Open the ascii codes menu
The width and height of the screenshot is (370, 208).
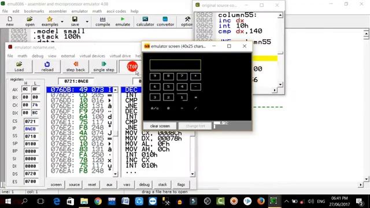click(116, 11)
